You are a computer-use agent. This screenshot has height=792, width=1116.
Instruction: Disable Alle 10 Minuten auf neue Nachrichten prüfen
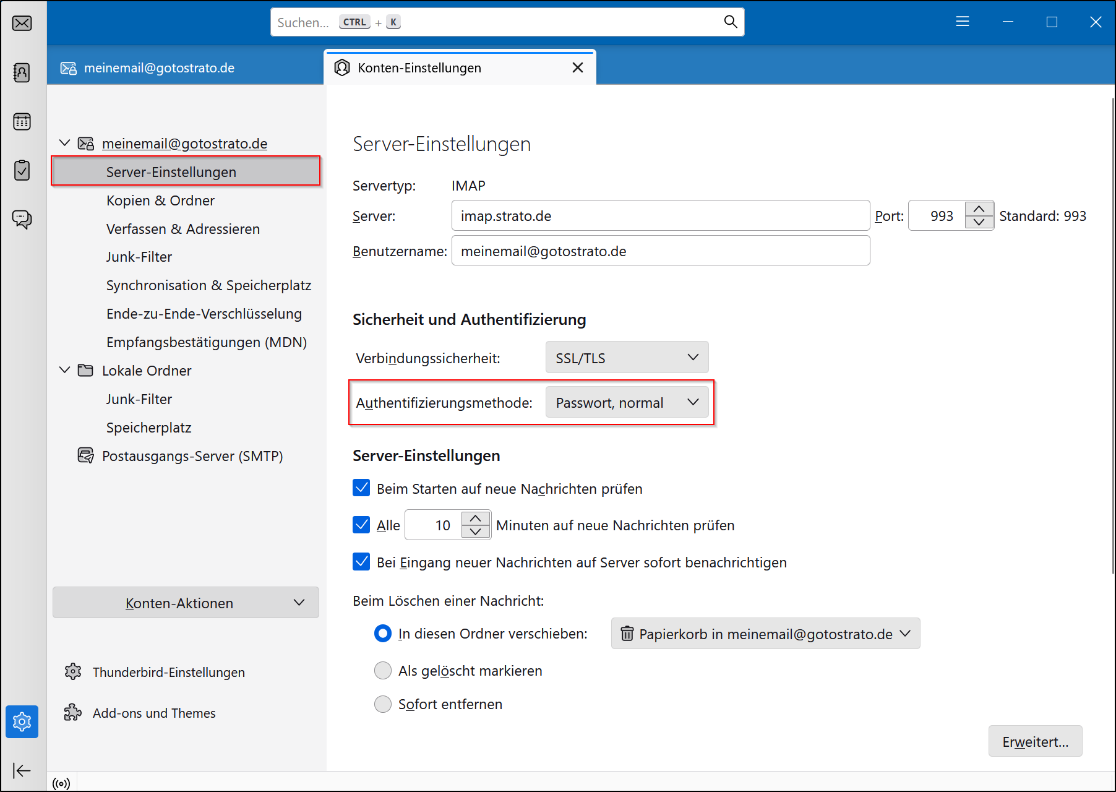[361, 525]
